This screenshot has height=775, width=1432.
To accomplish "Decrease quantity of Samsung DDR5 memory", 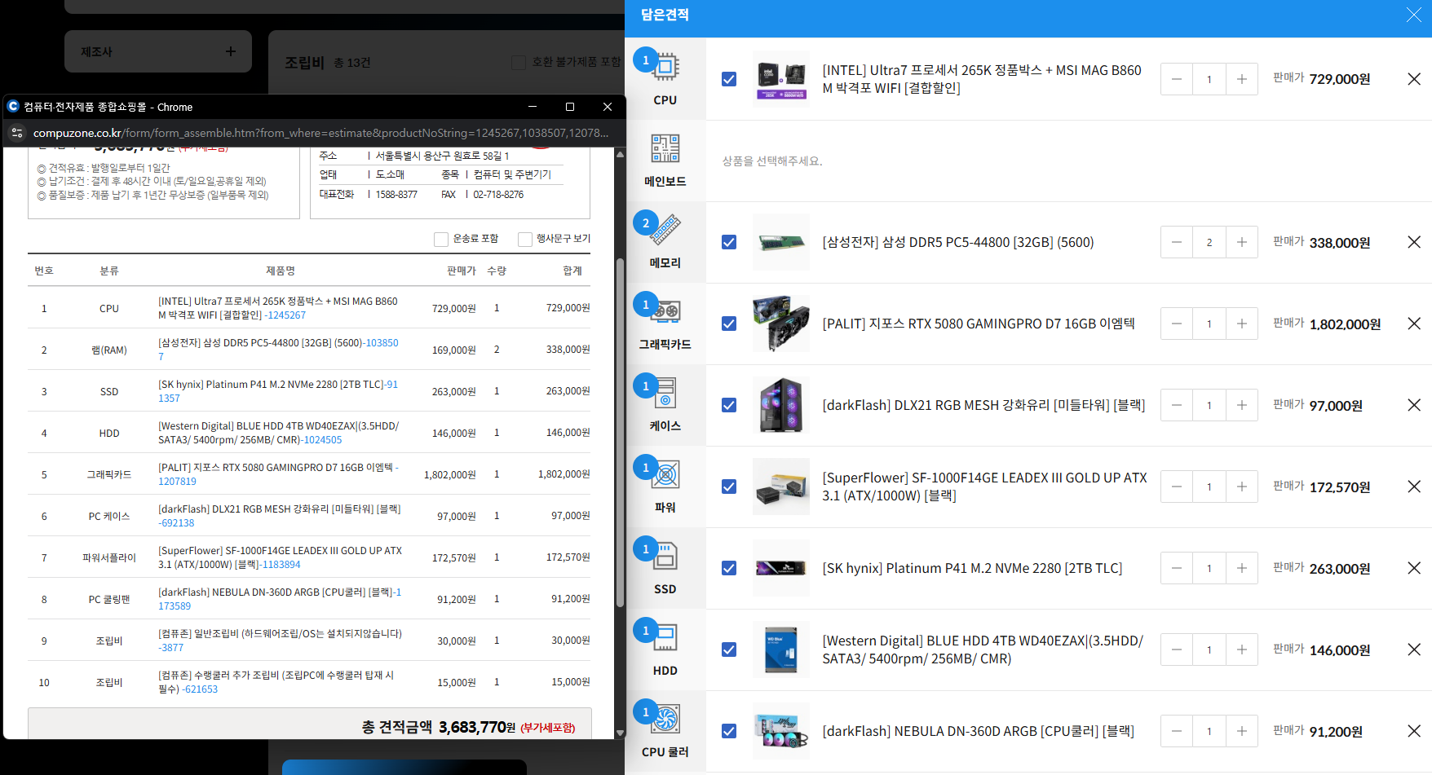I will pyautogui.click(x=1177, y=242).
